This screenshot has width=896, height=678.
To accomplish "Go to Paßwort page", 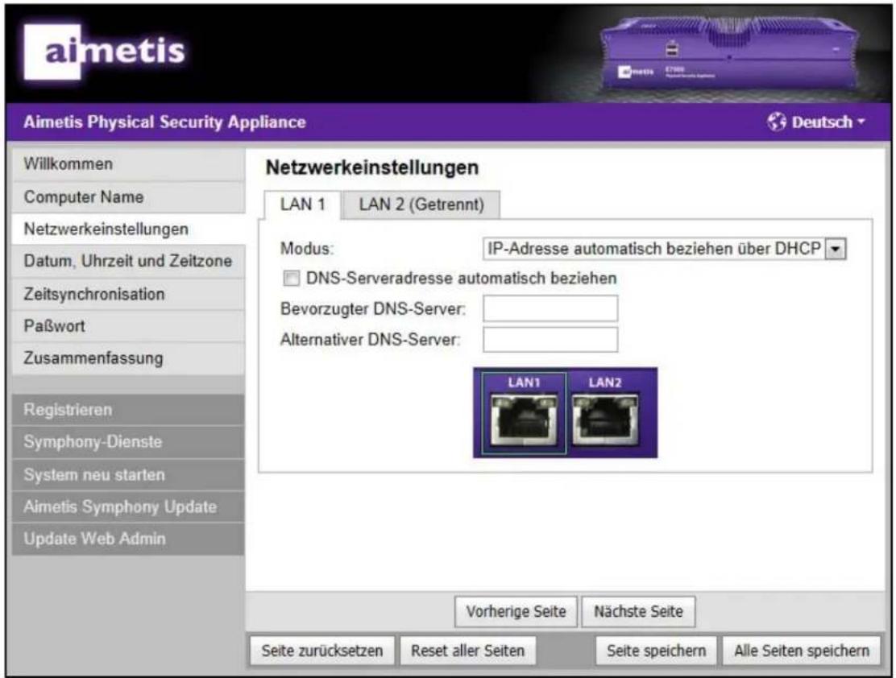I will pos(128,326).
